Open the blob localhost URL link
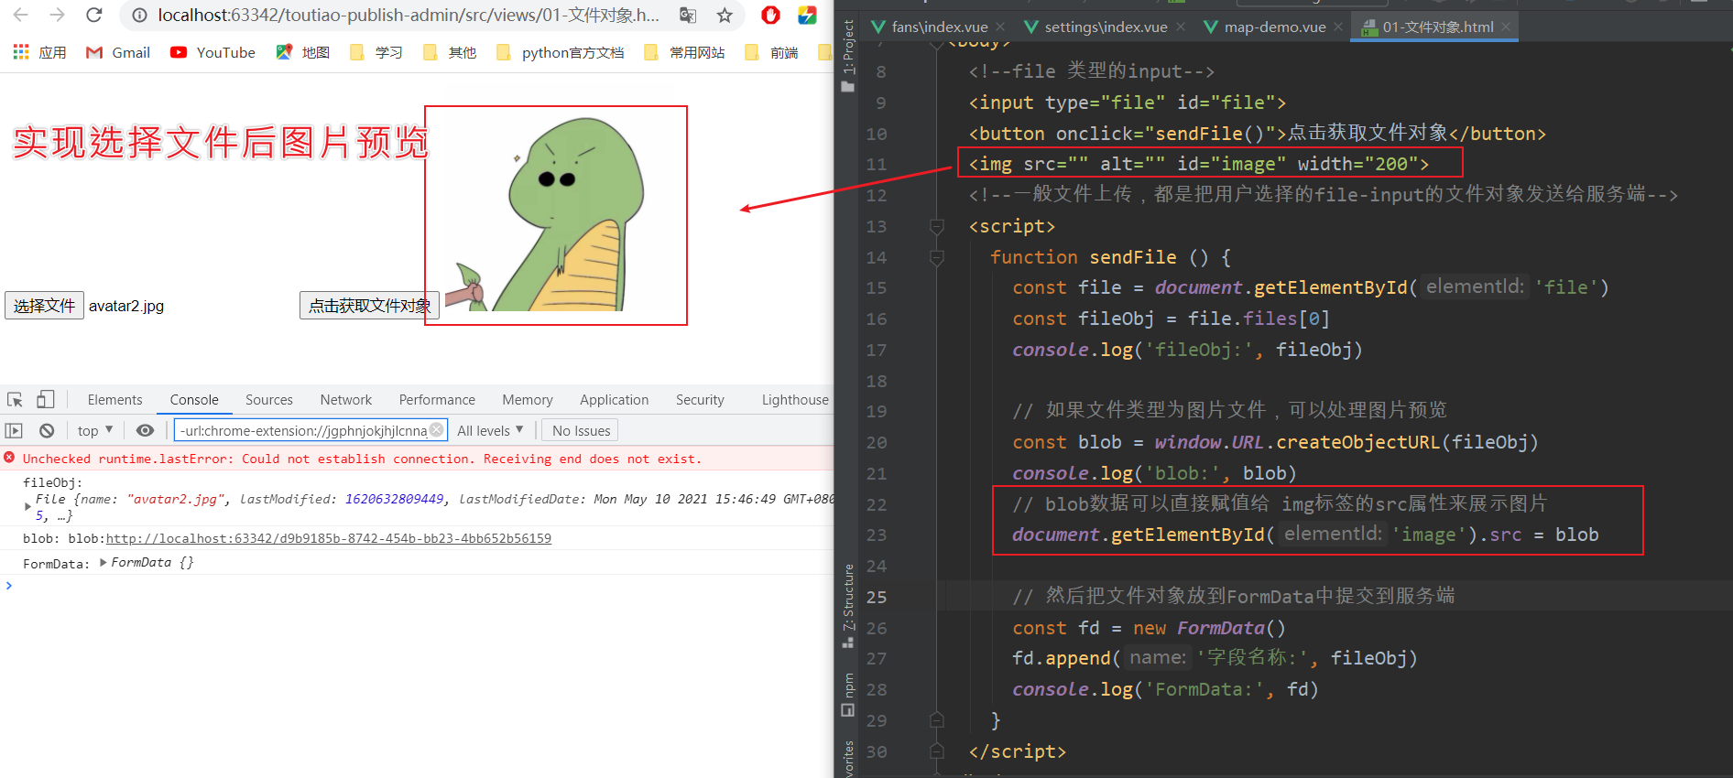1733x778 pixels. 328,538
